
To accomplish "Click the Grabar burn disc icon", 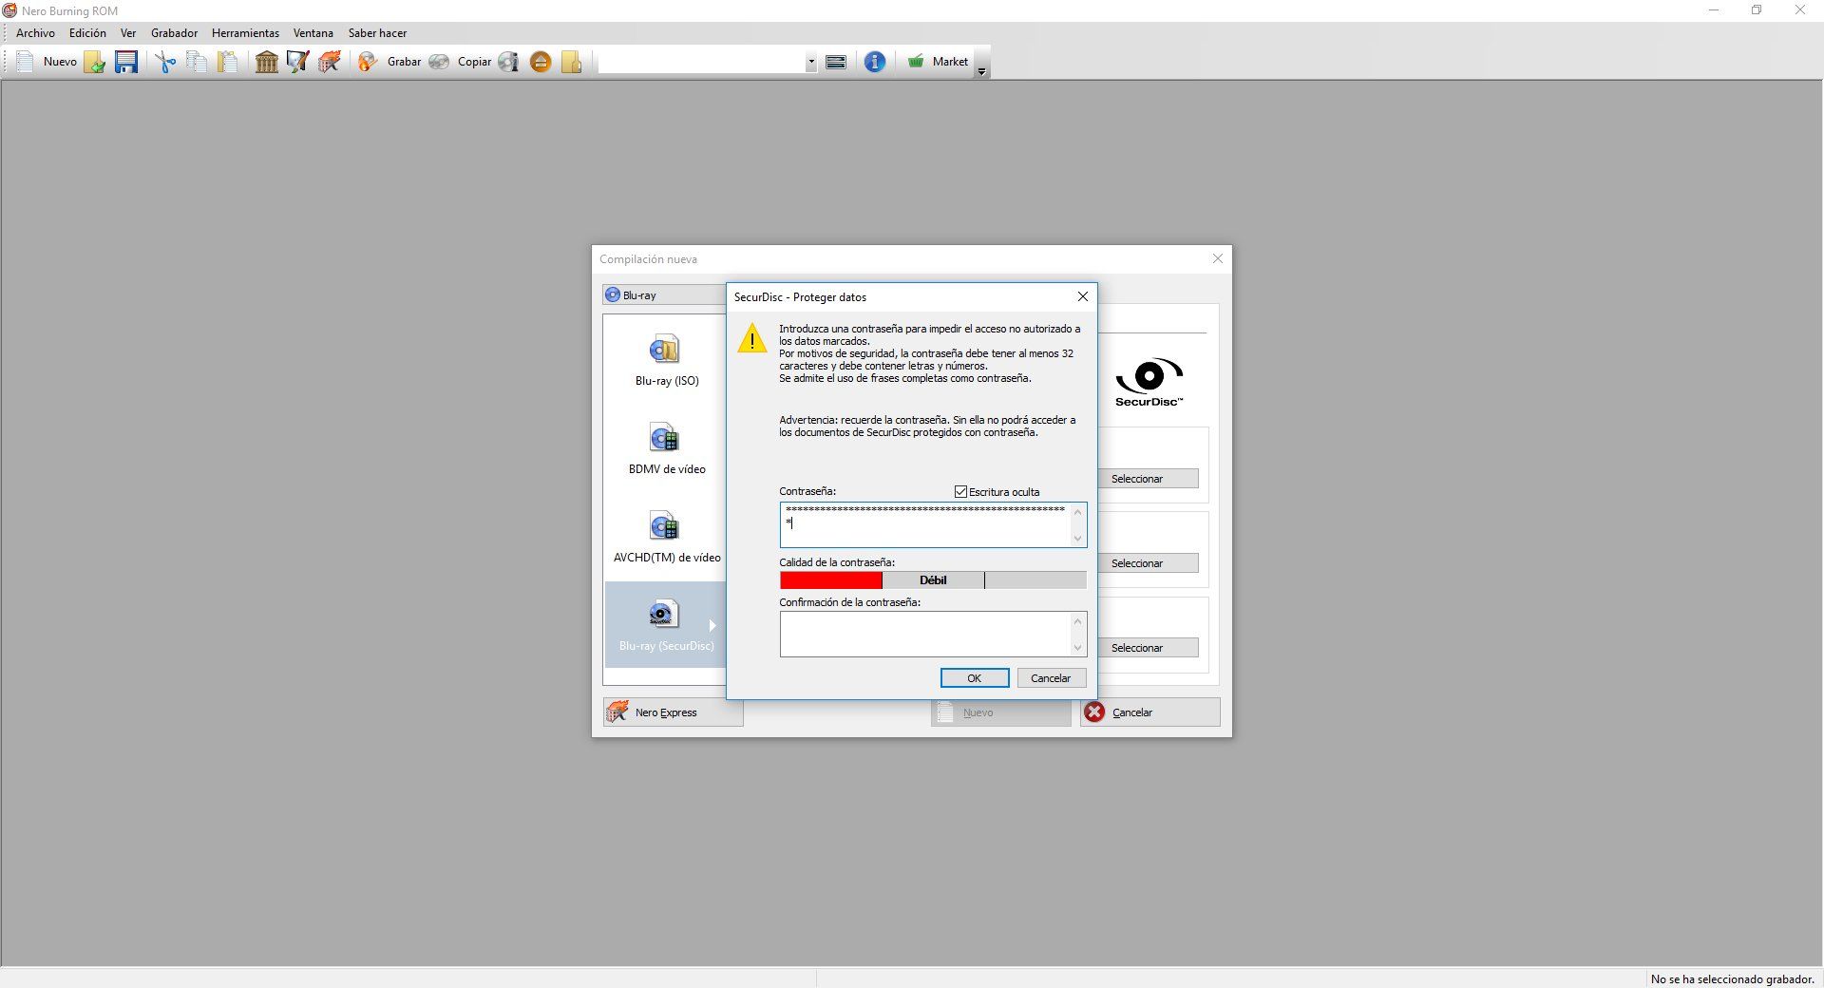I will point(368,62).
